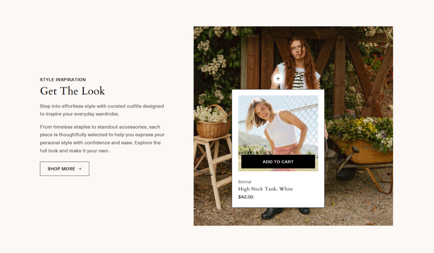Select the $42.00 price text

click(x=246, y=197)
